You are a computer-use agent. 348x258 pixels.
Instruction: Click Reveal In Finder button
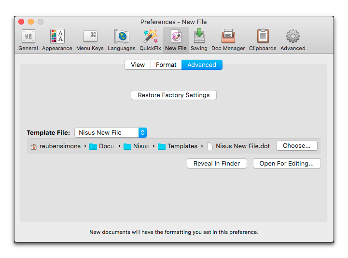[x=217, y=163]
